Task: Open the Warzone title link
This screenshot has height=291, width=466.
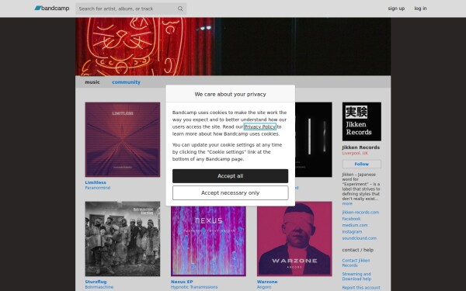Action: tap(267, 282)
